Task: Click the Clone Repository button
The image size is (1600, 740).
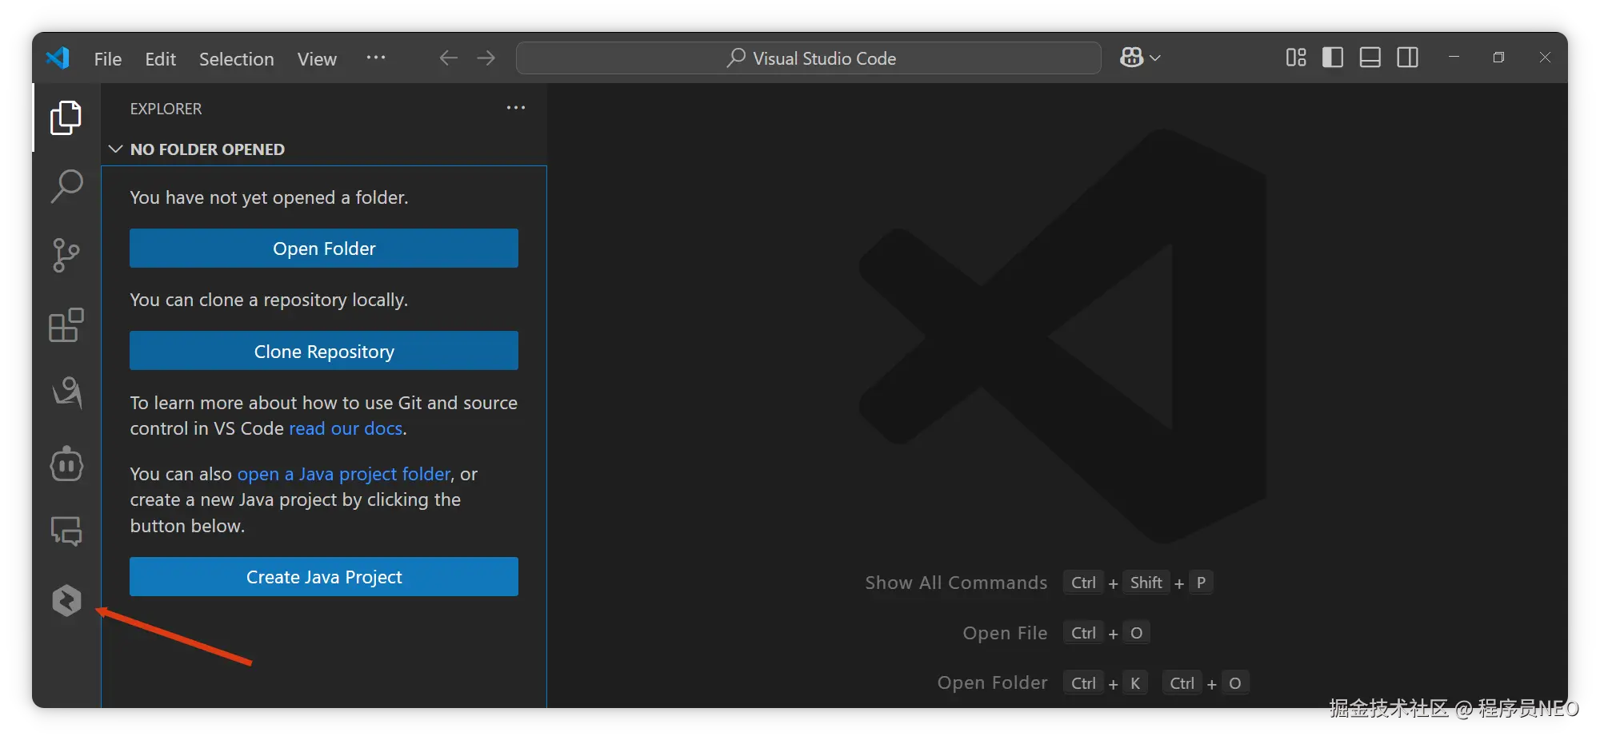Action: (x=324, y=351)
